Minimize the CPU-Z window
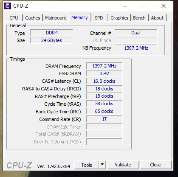This screenshot has height=177, width=178. [x=125, y=6]
